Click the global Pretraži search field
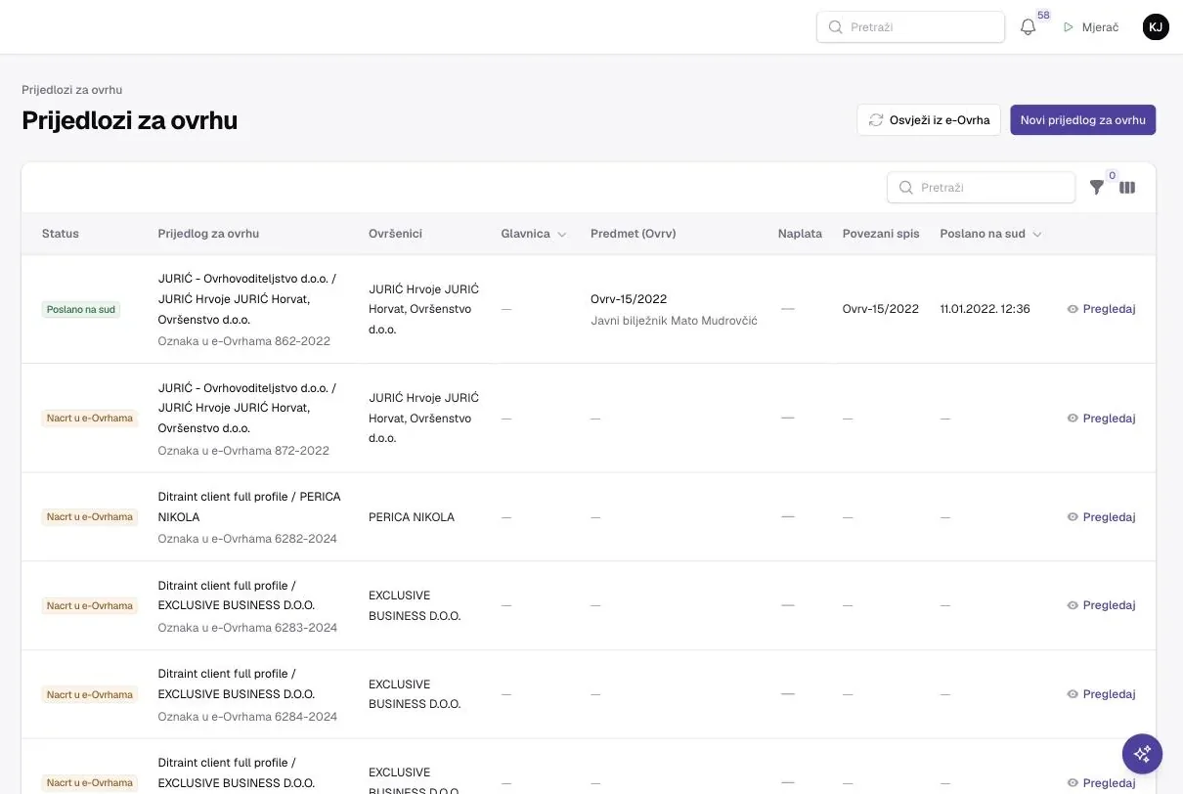Viewport: 1183px width, 794px height. (x=910, y=27)
